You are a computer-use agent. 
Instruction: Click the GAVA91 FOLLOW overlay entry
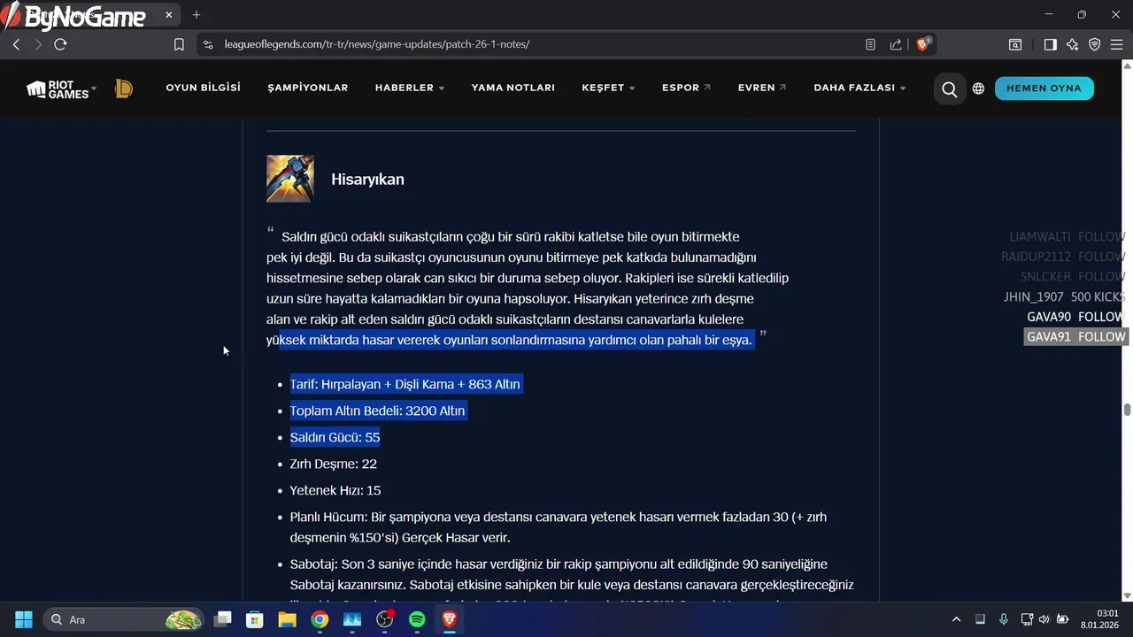tap(1075, 337)
